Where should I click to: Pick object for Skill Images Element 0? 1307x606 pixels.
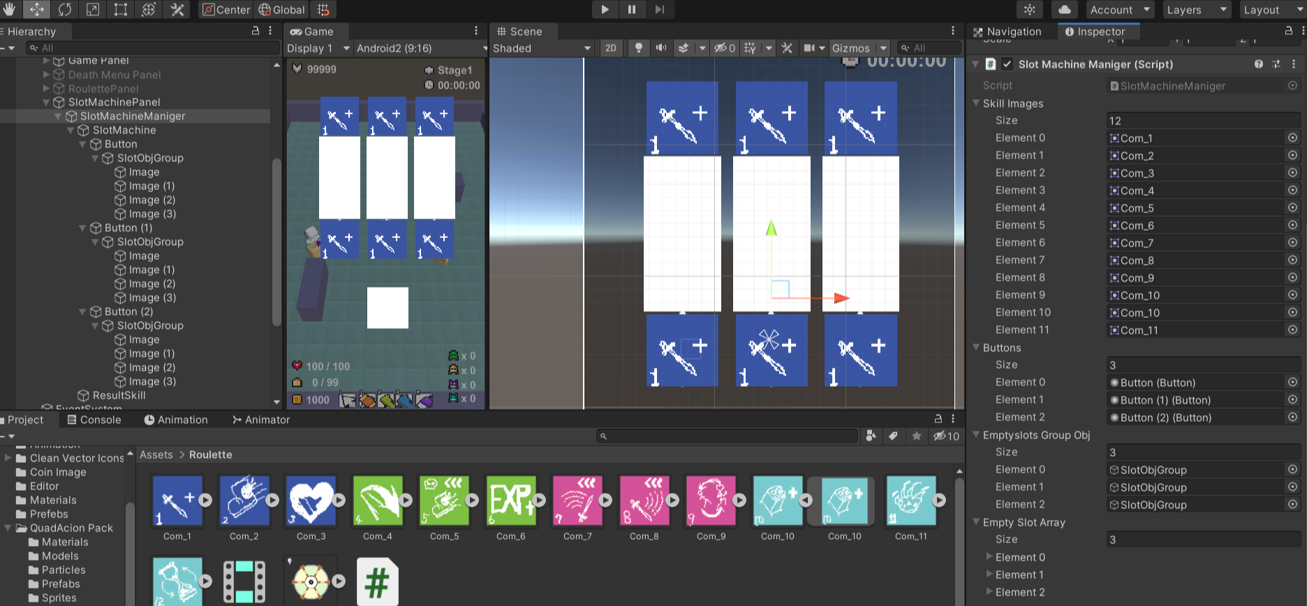tap(1292, 138)
